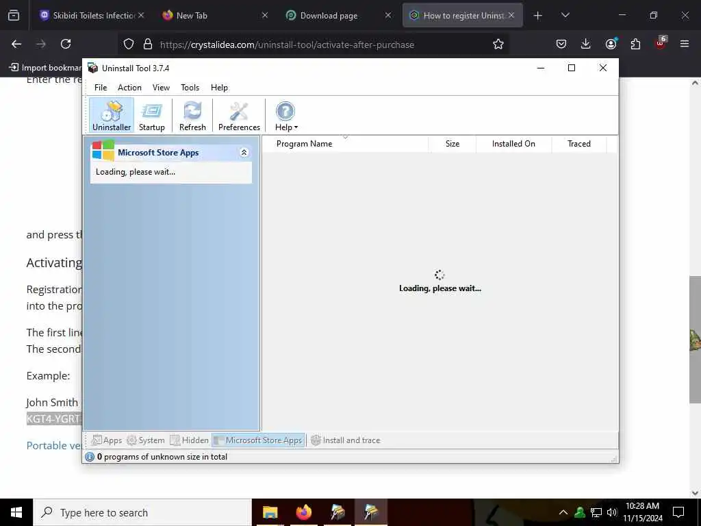
Task: Close the How to register Uninstall tab
Action: [511, 15]
